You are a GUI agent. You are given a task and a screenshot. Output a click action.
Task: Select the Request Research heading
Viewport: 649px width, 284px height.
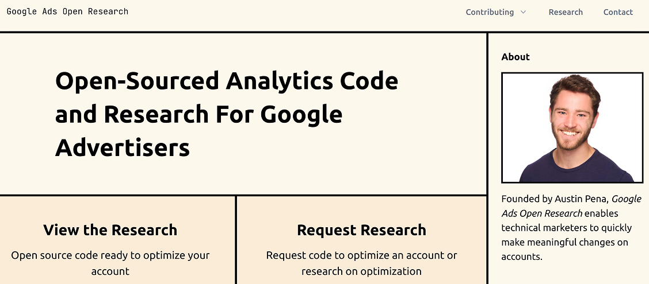[361, 230]
